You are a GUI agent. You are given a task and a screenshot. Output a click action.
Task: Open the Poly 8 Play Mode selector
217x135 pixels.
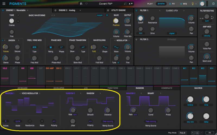182,133
